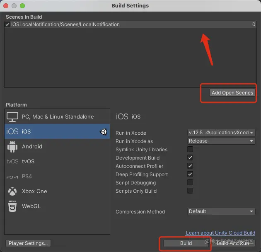Viewport: 261px width, 252px height.
Task: Click the Build button
Action: pyautogui.click(x=186, y=243)
